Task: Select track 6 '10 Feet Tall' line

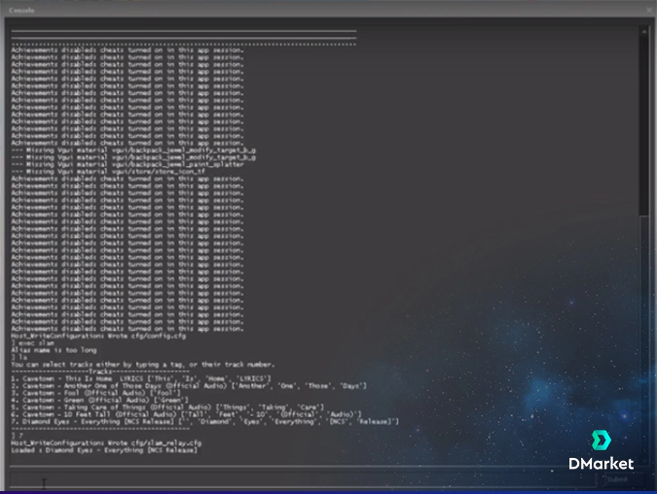Action: click(x=186, y=414)
